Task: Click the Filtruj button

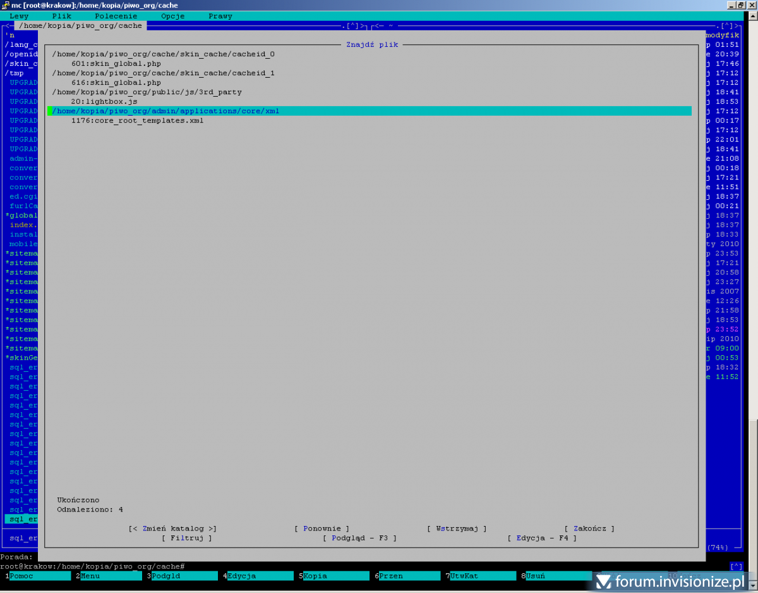Action: tap(187, 538)
